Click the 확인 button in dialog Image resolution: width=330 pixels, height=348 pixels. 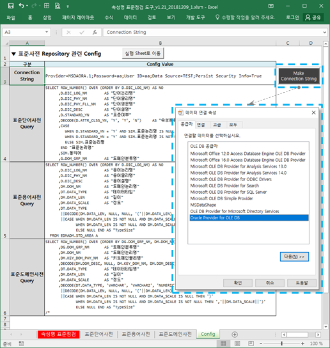pyautogui.click(x=238, y=283)
